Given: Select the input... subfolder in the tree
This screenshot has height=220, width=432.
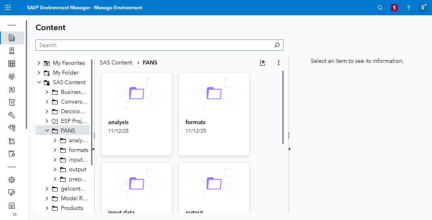Looking at the screenshot, I should 78,160.
